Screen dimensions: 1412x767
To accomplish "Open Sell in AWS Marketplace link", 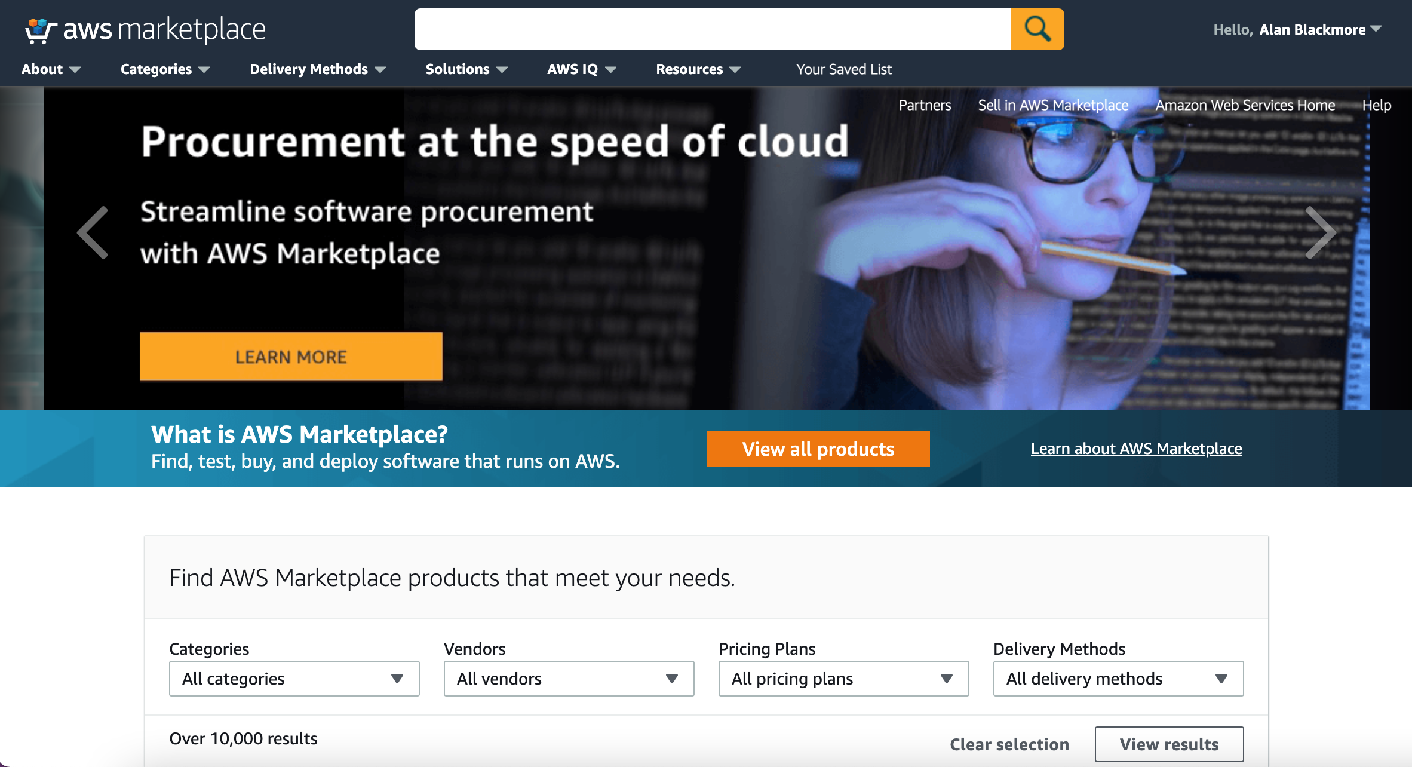I will (1053, 105).
